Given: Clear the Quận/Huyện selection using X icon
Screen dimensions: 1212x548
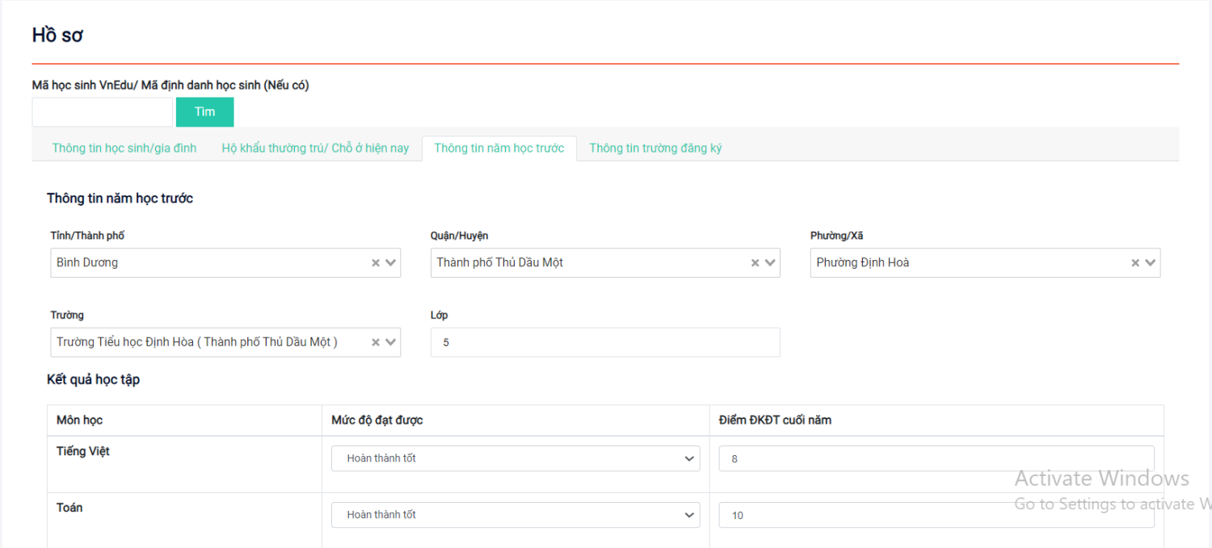Looking at the screenshot, I should (755, 263).
